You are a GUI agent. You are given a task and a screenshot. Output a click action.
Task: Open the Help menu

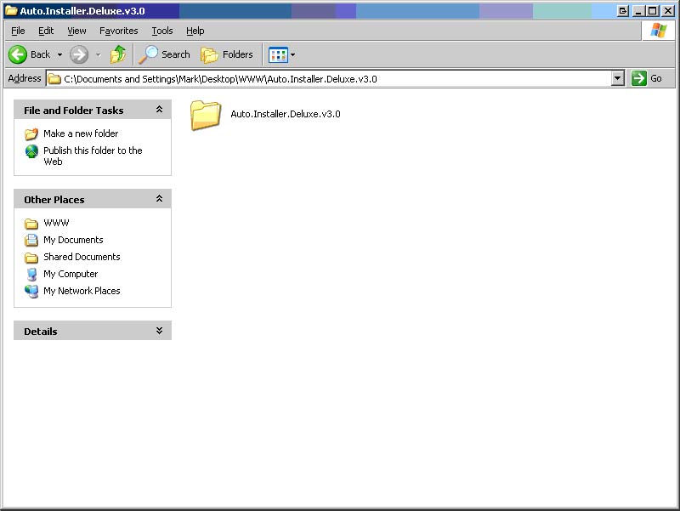[195, 31]
